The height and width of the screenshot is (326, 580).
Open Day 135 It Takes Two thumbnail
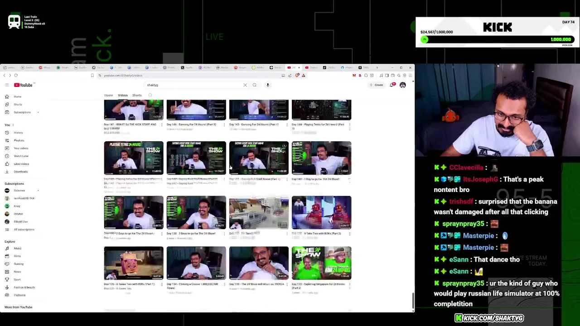click(134, 263)
